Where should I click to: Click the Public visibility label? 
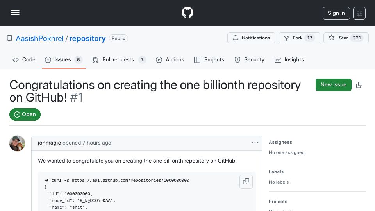(x=118, y=38)
